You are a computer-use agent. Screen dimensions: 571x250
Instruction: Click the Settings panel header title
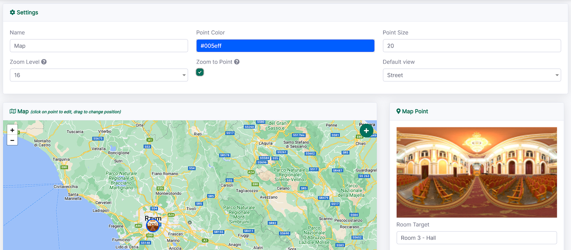tap(27, 13)
